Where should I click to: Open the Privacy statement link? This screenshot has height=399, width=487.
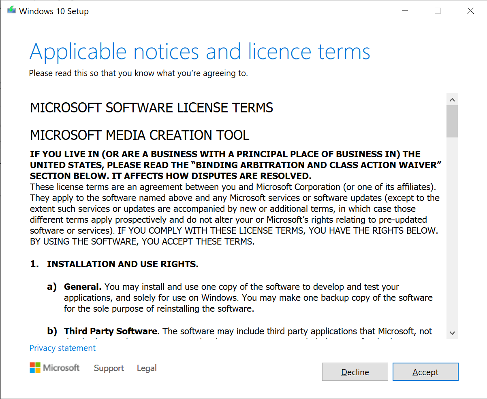[x=62, y=348]
